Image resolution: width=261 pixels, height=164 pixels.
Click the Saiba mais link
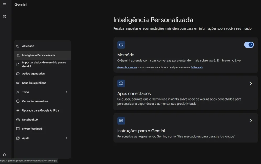197,67
